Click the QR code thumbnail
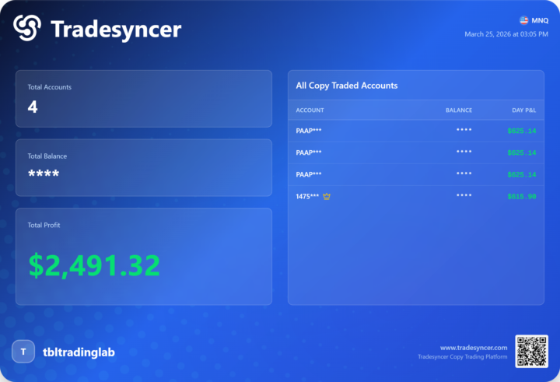The image size is (560, 382). tap(531, 351)
